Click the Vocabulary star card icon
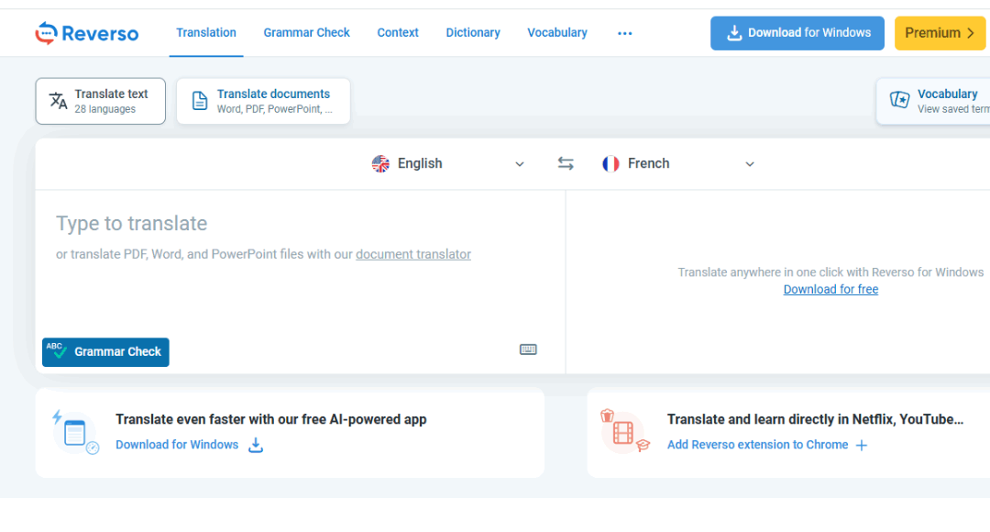 pos(900,100)
